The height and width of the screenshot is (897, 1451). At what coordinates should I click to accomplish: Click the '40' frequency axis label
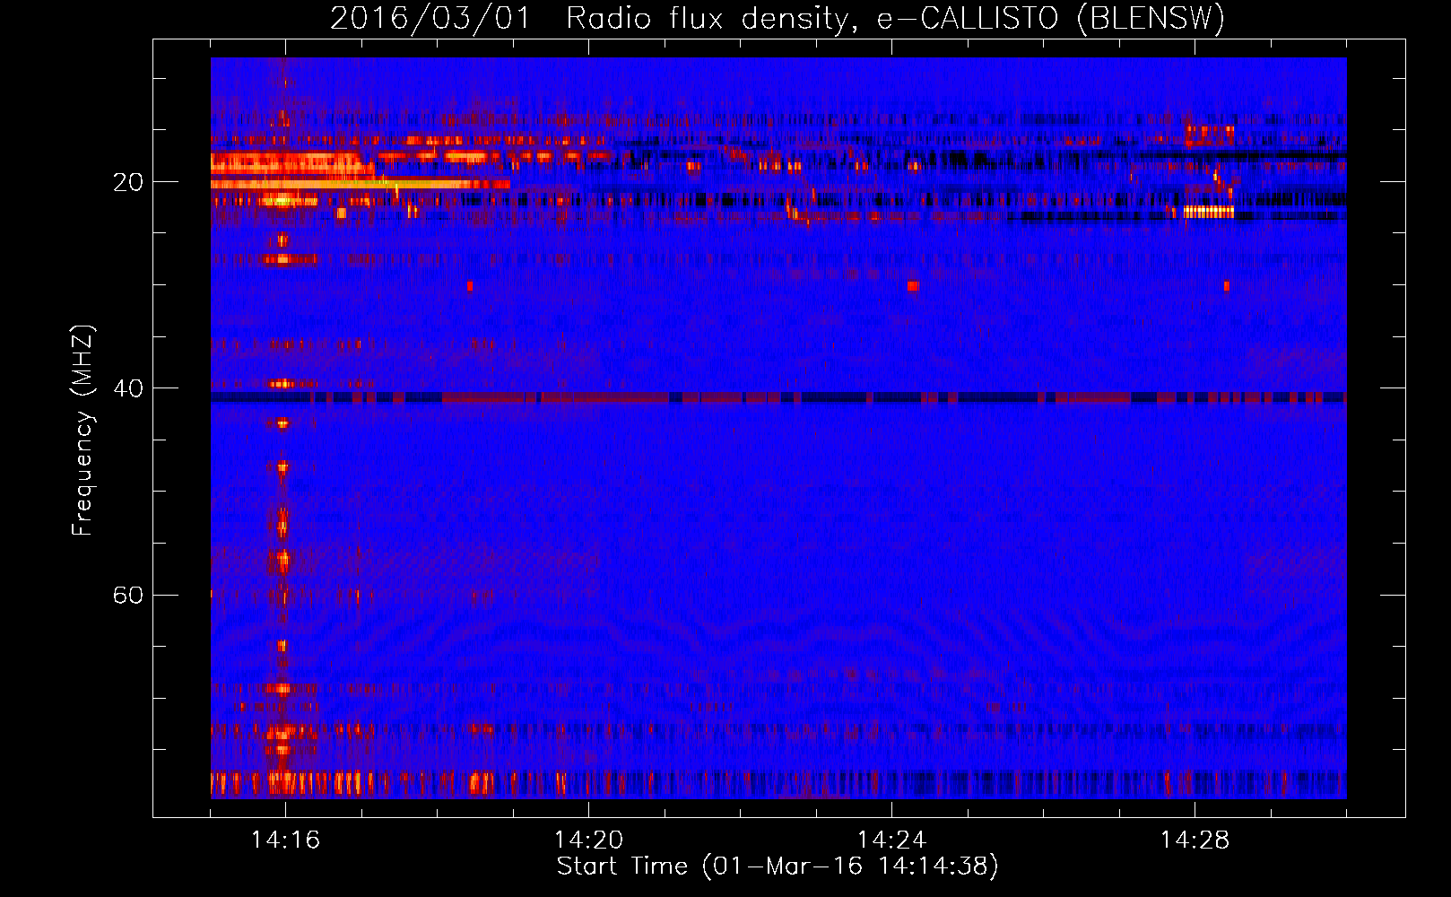[x=128, y=388]
